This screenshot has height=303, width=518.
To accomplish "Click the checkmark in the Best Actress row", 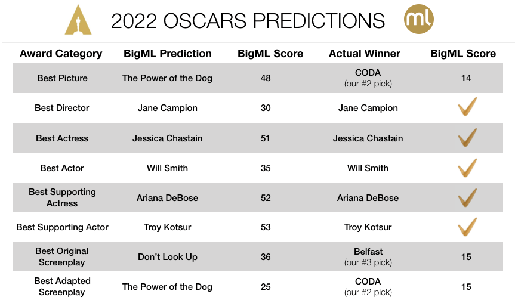I will pyautogui.click(x=467, y=138).
